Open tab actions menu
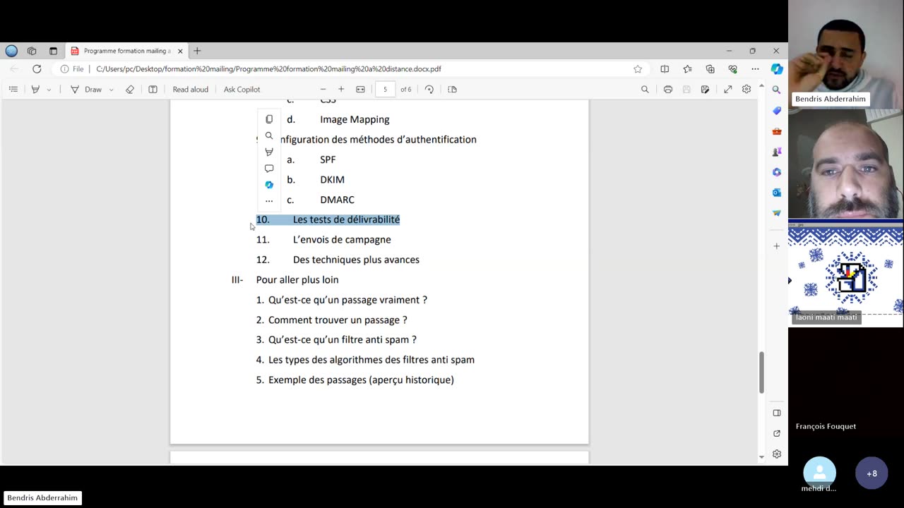This screenshot has width=904, height=508. tap(53, 51)
